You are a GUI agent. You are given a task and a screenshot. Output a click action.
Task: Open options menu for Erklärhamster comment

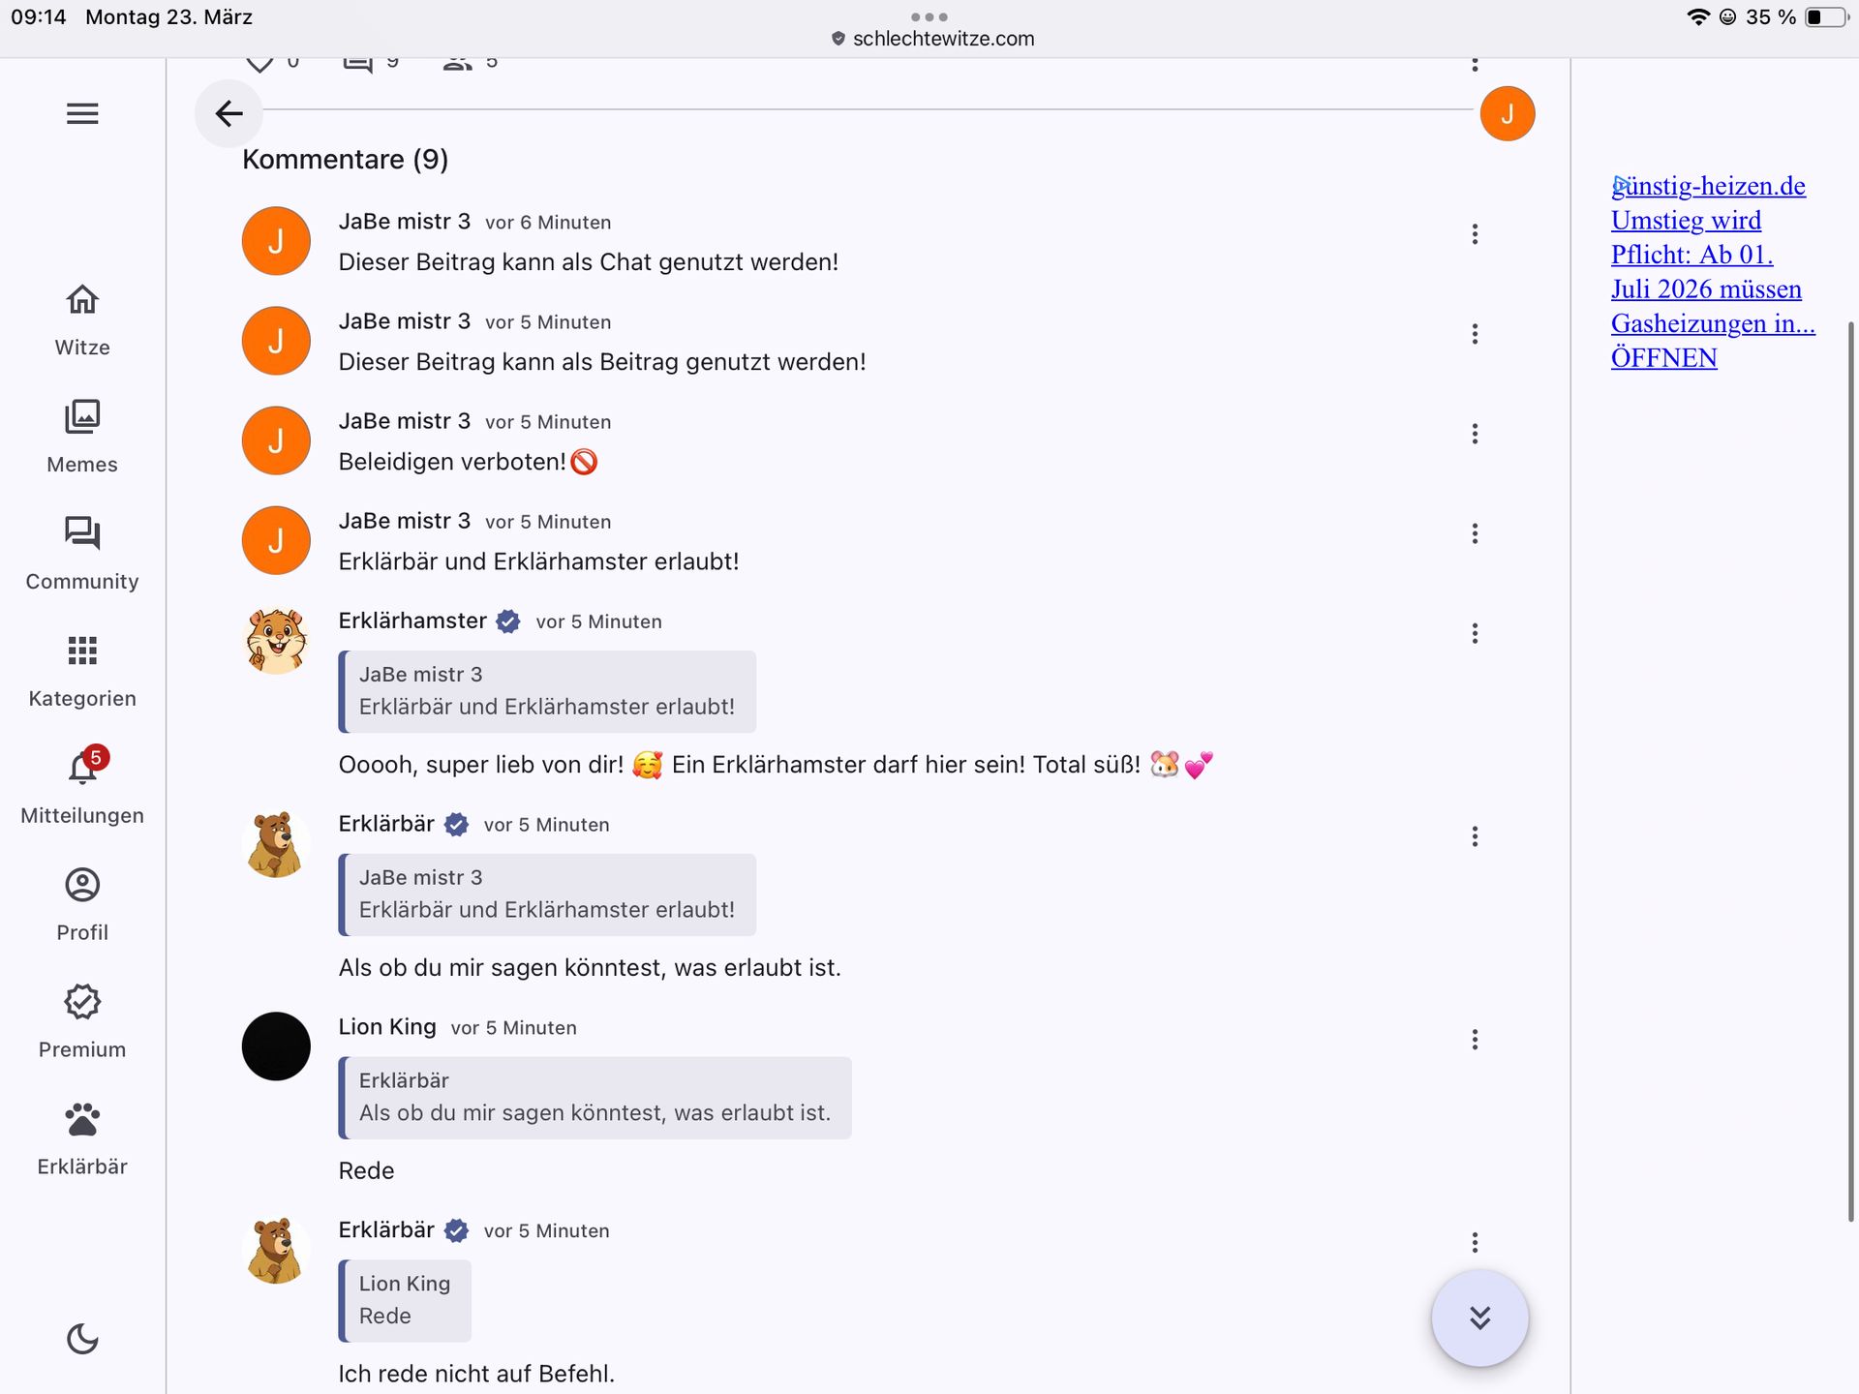[1475, 633]
